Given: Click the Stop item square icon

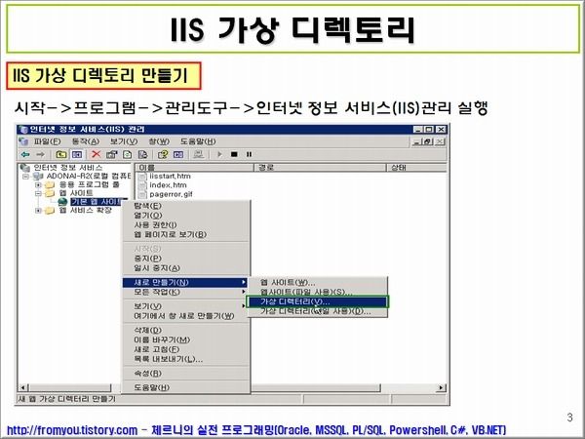Looking at the screenshot, I should point(234,154).
